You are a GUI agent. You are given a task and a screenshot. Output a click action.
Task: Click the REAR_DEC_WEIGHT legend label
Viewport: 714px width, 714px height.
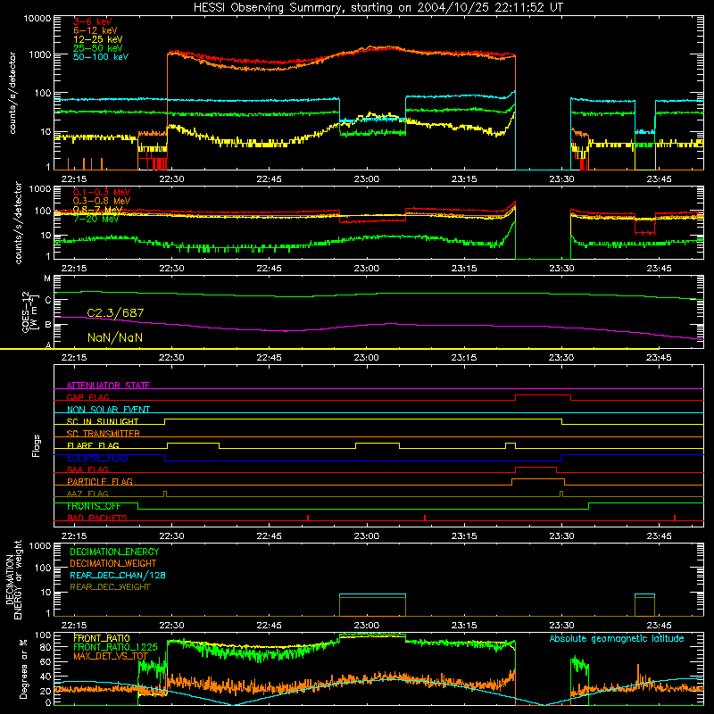click(110, 587)
